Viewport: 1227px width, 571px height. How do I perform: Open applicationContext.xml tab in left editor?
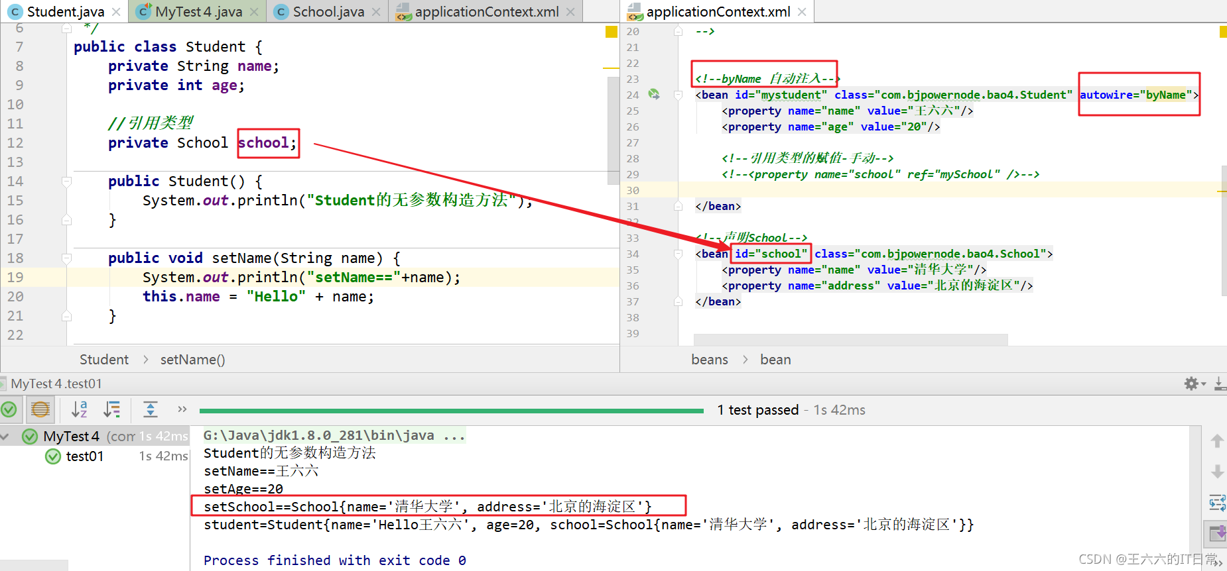pyautogui.click(x=486, y=12)
